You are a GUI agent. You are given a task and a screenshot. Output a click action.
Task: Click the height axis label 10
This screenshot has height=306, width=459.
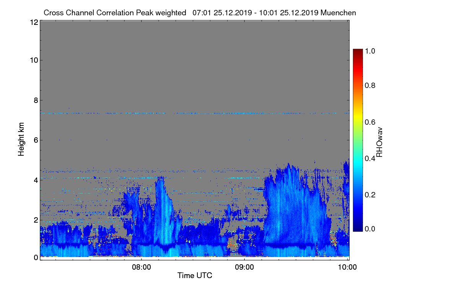33,60
